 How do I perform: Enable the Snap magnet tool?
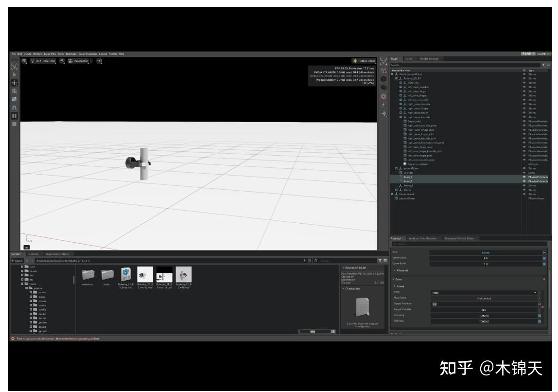(14, 107)
